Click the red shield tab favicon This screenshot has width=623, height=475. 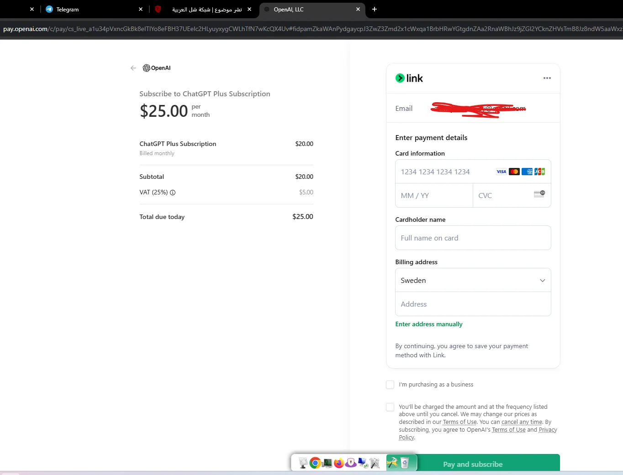[158, 9]
